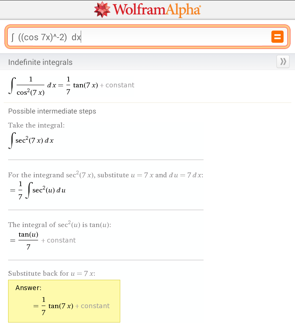Select the 'Possible intermediate steps' heading
The height and width of the screenshot is (324, 295).
click(52, 111)
